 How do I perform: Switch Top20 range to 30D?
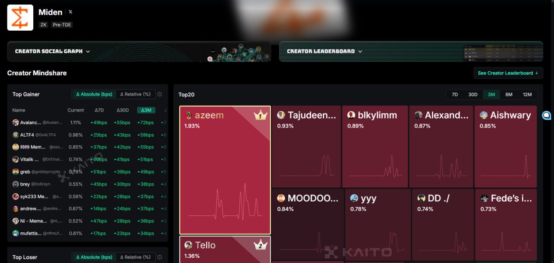pyautogui.click(x=473, y=94)
